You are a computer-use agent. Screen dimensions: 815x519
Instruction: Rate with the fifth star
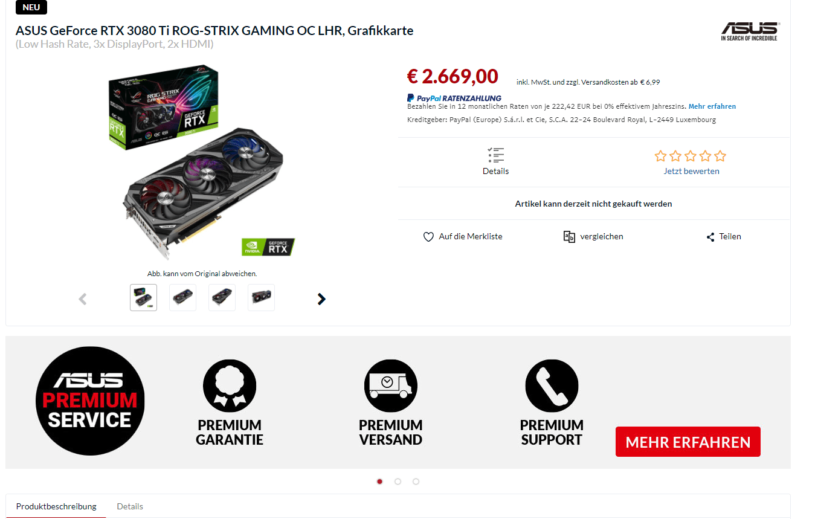coord(720,156)
